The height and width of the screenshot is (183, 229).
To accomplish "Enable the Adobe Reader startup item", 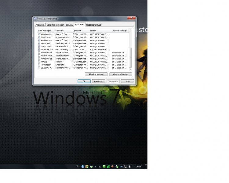I will coord(39,52).
